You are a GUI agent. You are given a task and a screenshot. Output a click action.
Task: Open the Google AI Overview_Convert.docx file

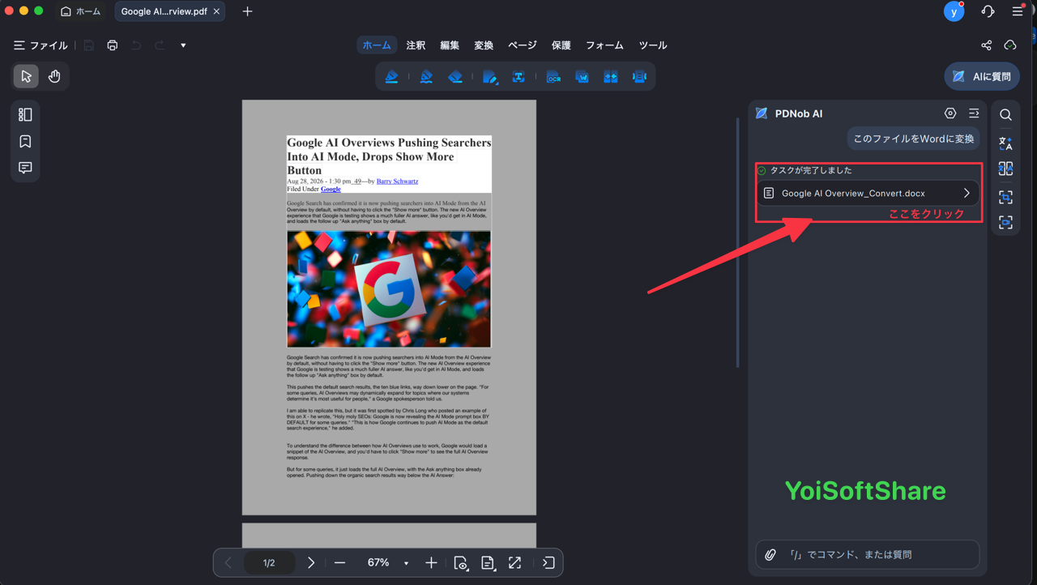[x=868, y=194]
